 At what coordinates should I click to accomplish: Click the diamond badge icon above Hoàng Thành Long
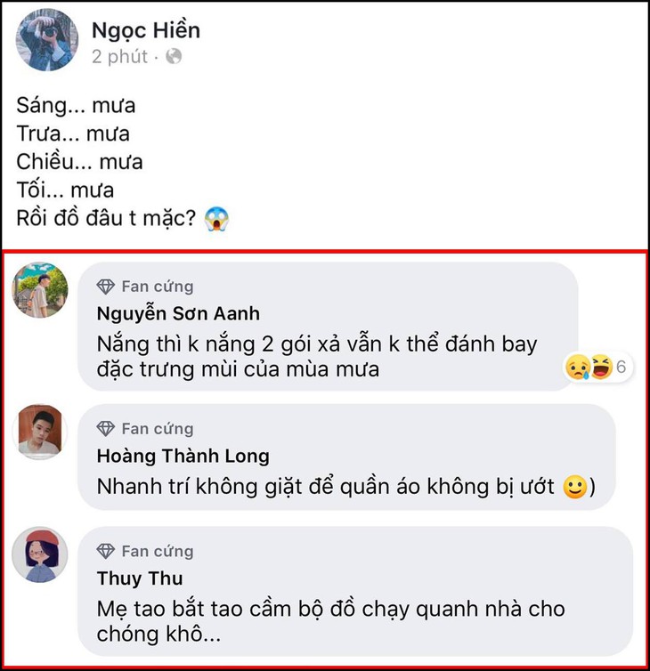pos(106,429)
